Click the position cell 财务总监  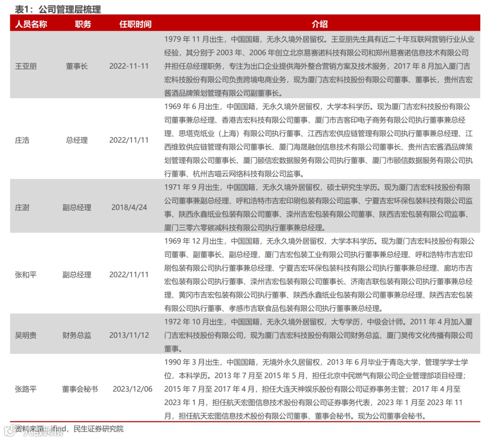tap(77, 335)
